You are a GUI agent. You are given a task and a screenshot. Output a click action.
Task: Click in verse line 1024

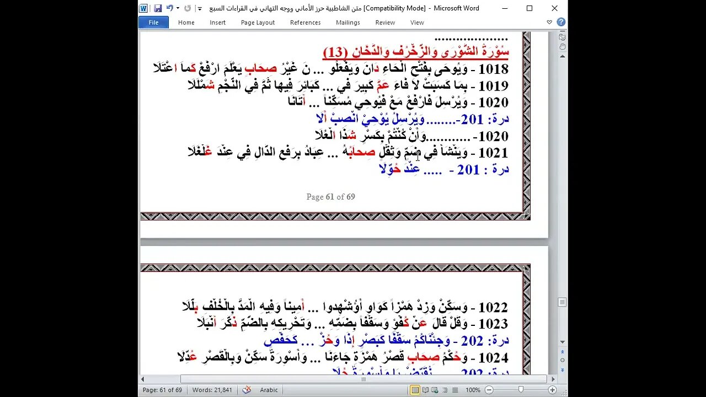pos(343,357)
